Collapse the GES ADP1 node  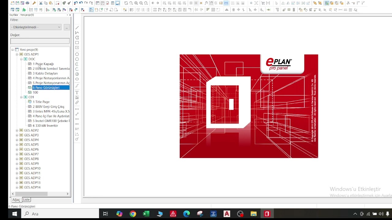pos(17,54)
